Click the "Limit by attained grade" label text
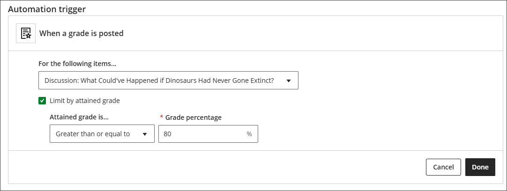The height and width of the screenshot is (191, 507). point(84,100)
